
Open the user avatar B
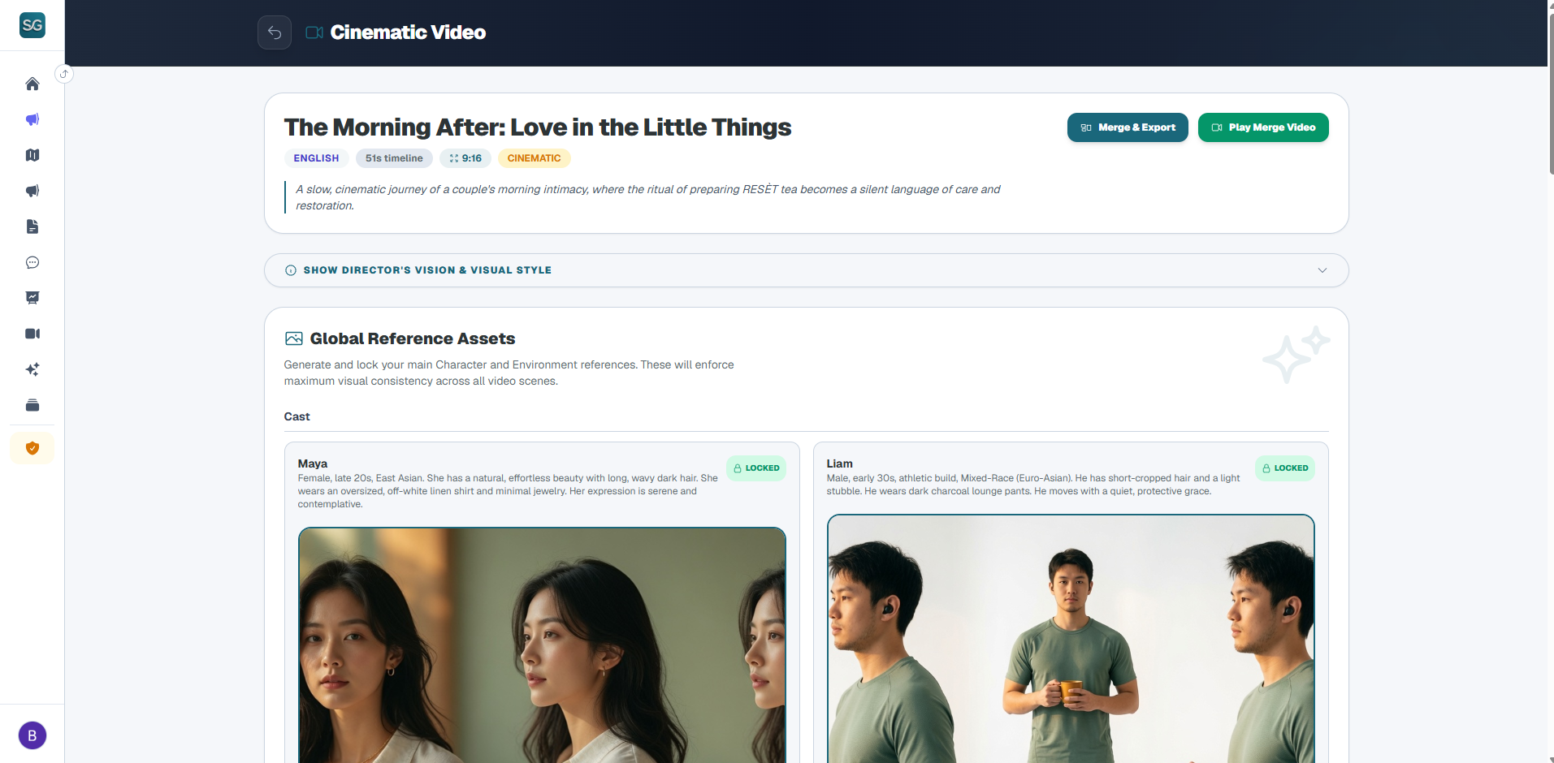coord(32,735)
